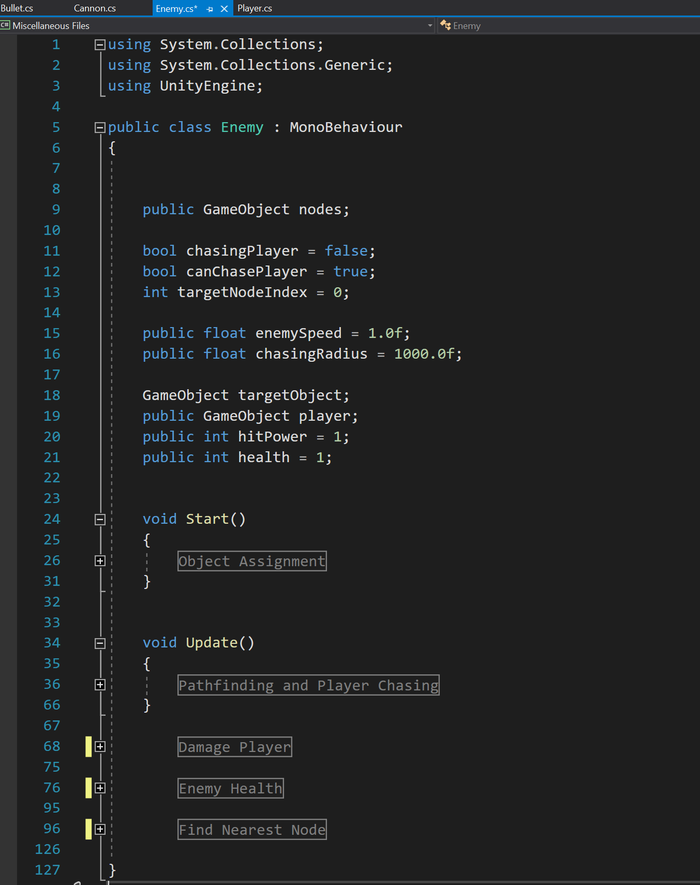The width and height of the screenshot is (700, 885).
Task: Open the Enemy class navigation dropdown
Action: pos(569,25)
